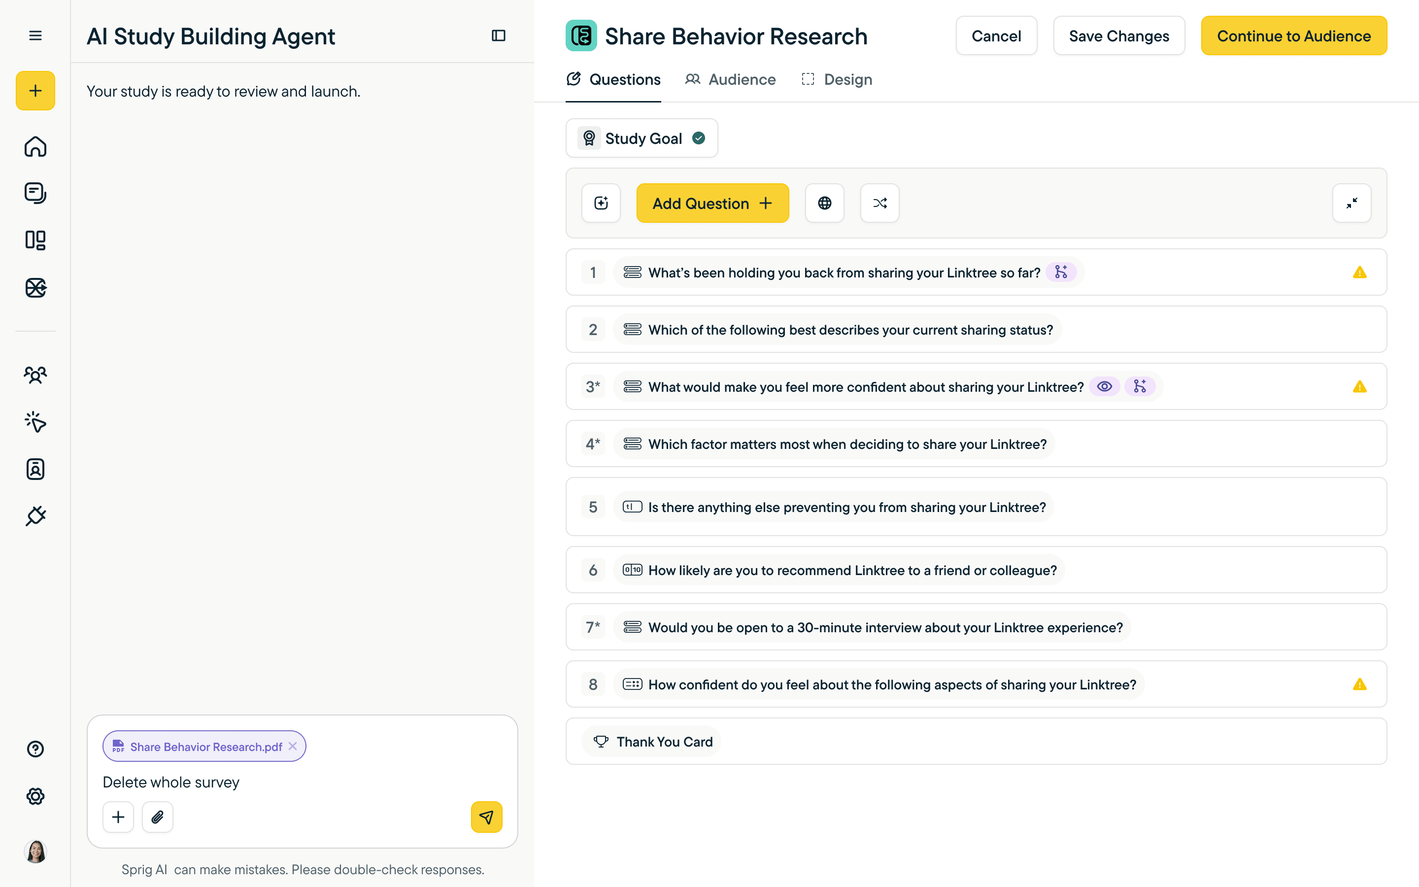Image resolution: width=1419 pixels, height=887 pixels.
Task: Expand question 1 about holding you back
Action: pos(976,272)
